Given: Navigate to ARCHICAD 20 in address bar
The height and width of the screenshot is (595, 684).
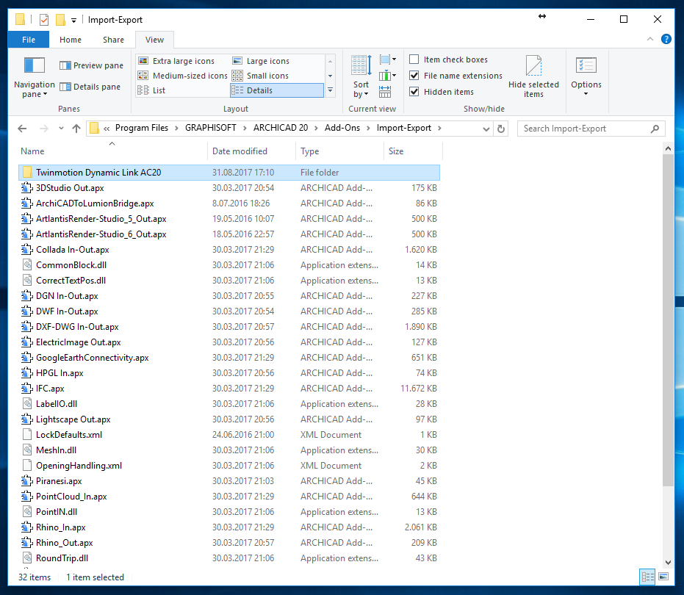Looking at the screenshot, I should click(x=281, y=128).
